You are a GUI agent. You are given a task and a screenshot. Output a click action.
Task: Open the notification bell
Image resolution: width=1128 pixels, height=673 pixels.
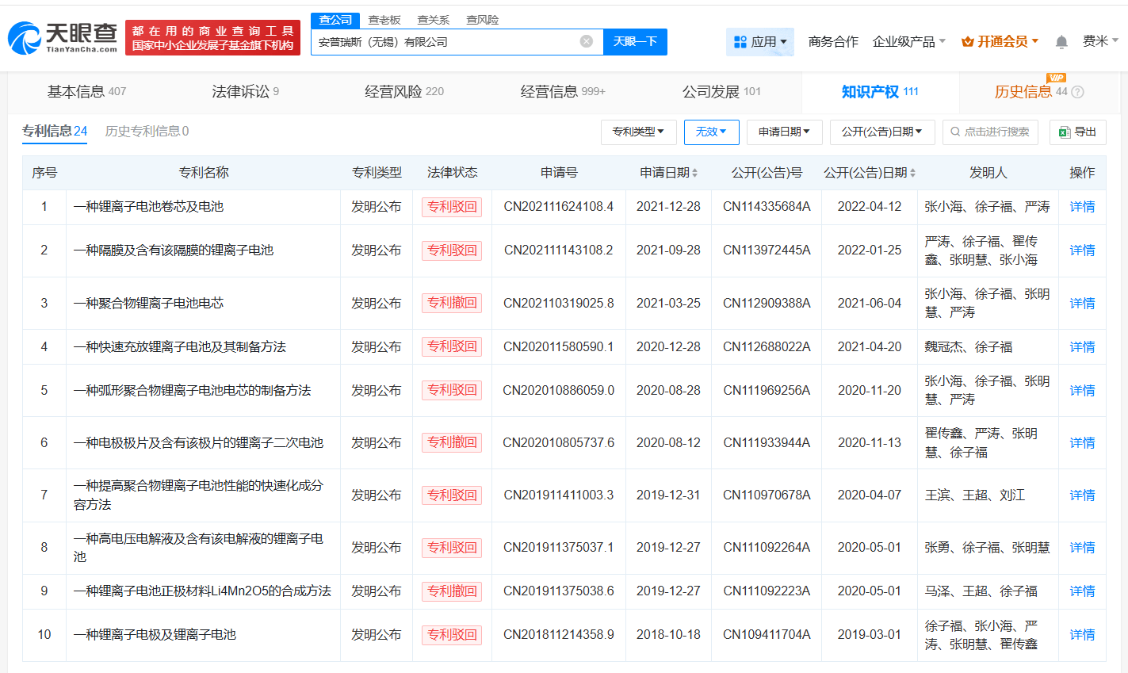1061,41
